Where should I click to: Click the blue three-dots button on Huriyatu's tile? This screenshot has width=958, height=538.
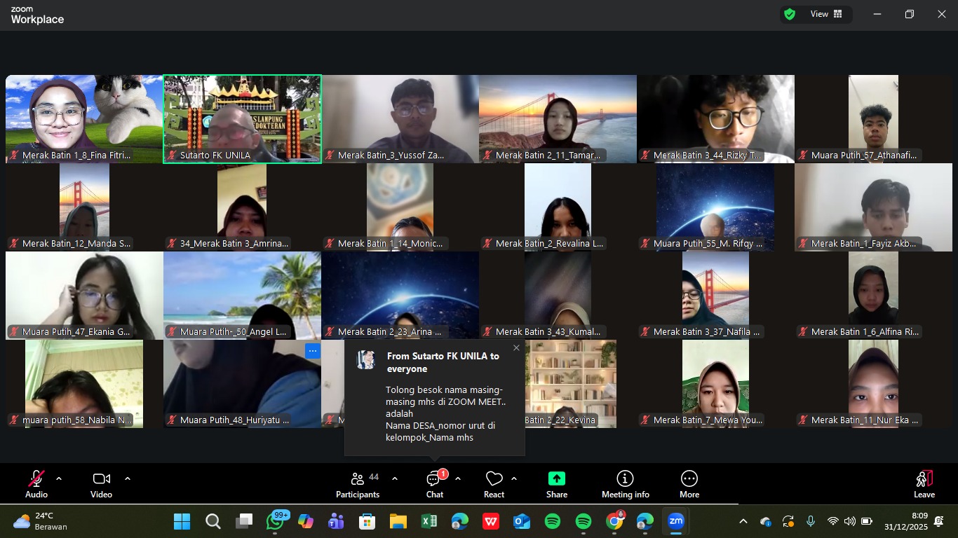point(313,350)
